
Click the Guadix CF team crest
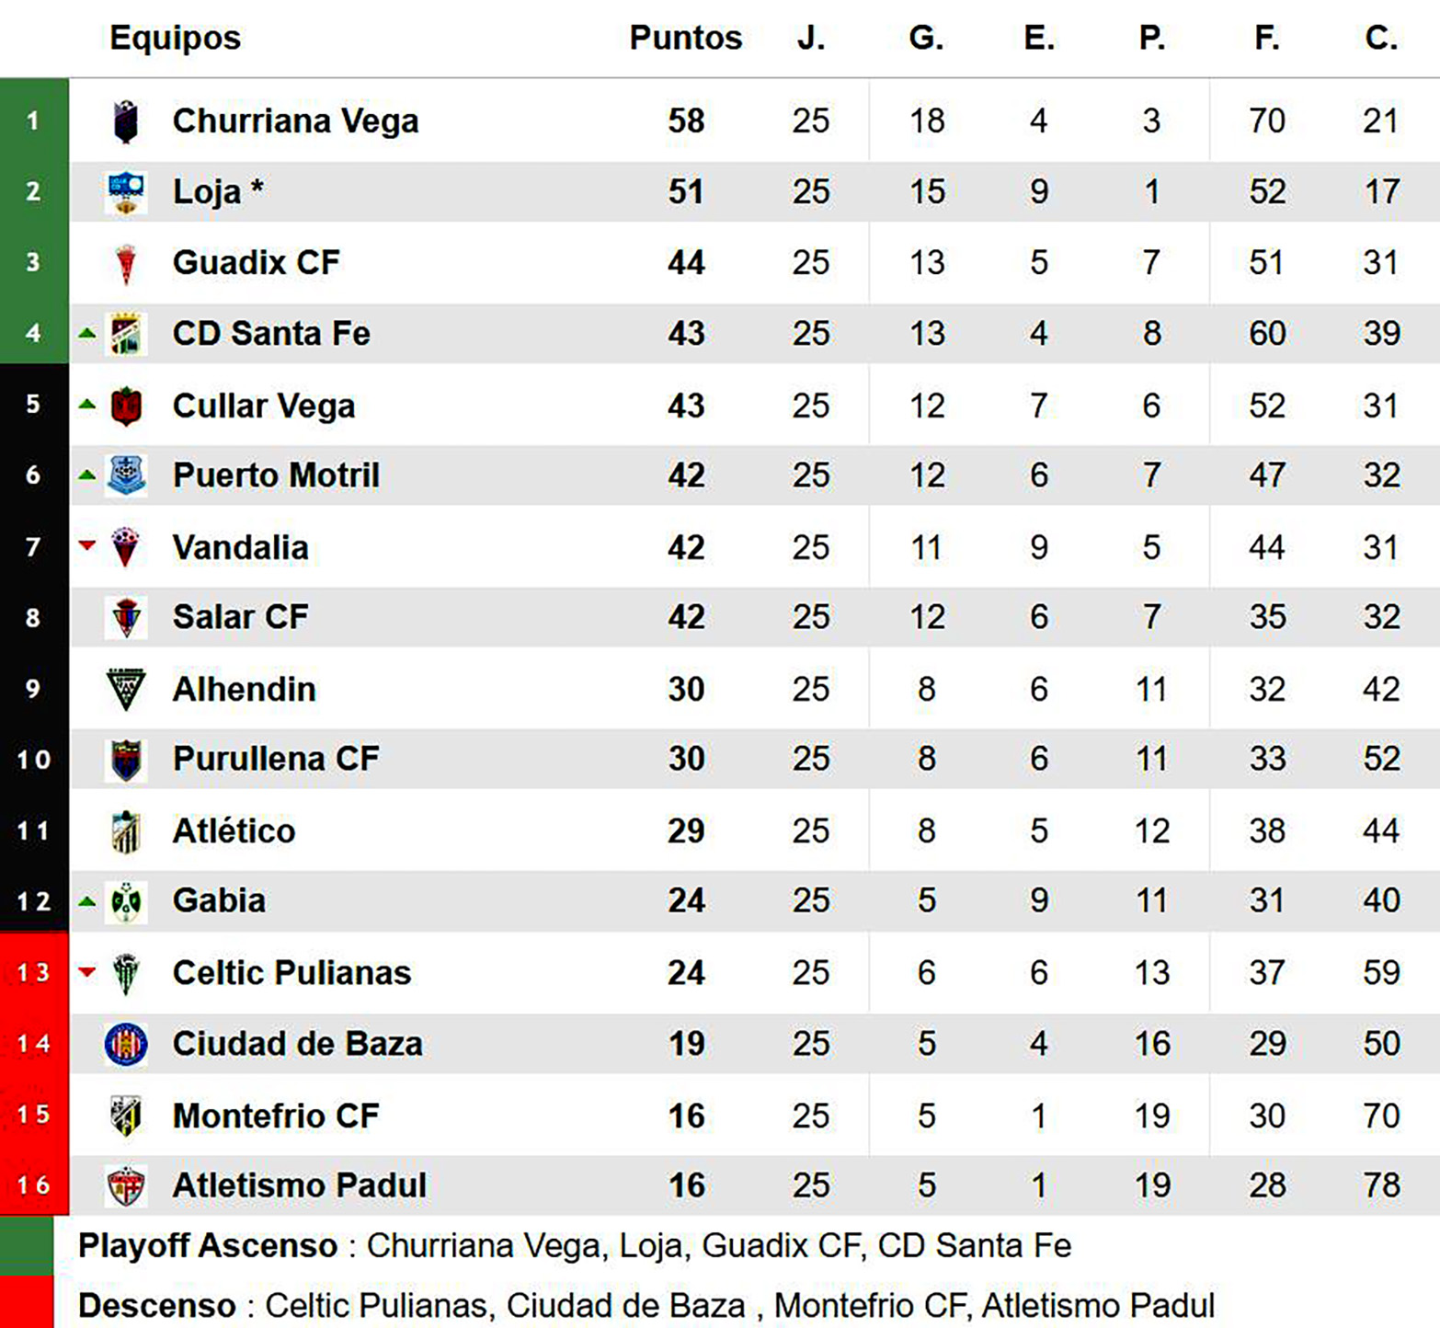[126, 263]
